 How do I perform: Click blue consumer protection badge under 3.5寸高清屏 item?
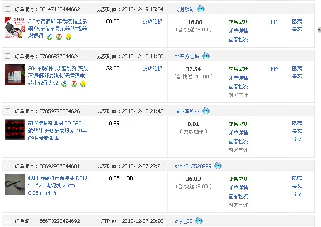pyautogui.click(x=50, y=37)
